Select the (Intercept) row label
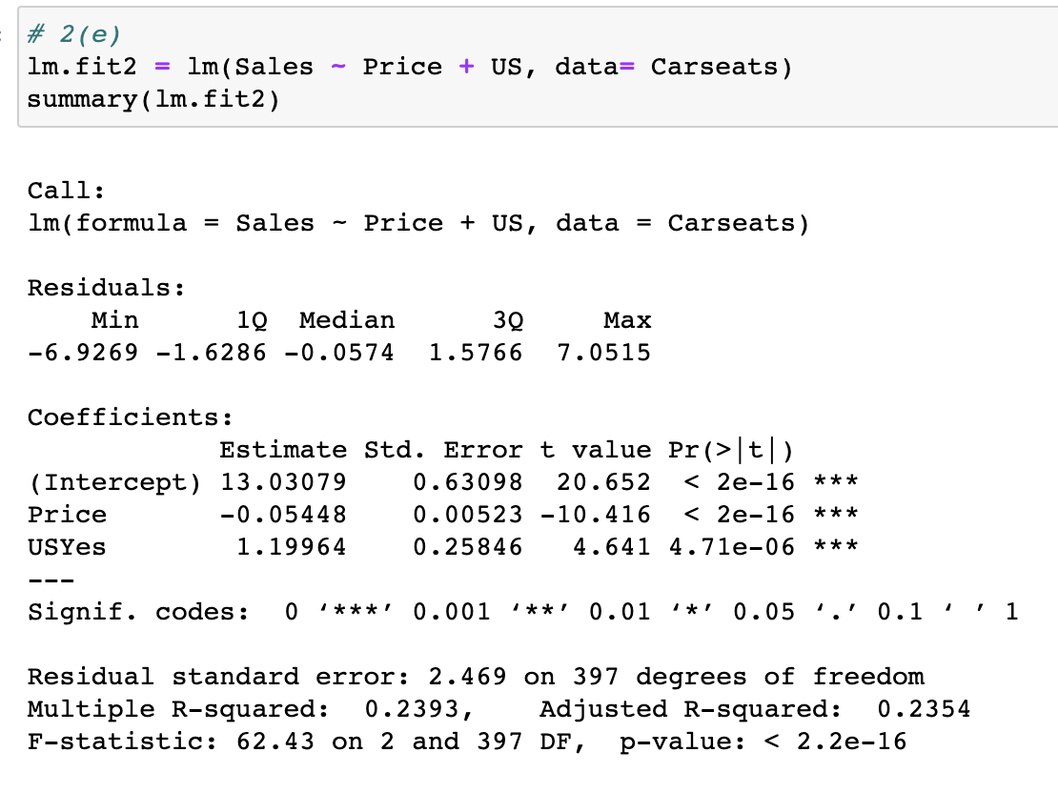Viewport: 1058px width, 793px height. tap(114, 482)
